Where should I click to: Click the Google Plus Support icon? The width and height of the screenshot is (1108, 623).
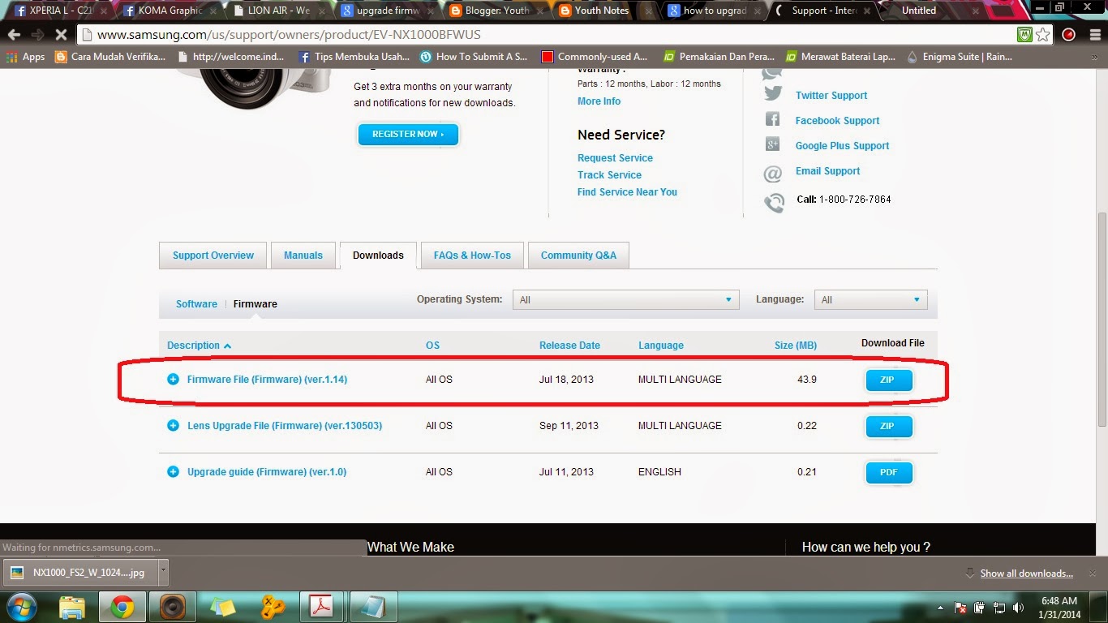(773, 145)
